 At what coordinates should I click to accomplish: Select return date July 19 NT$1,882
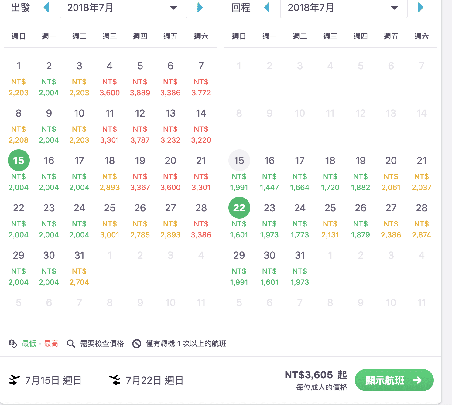(361, 174)
